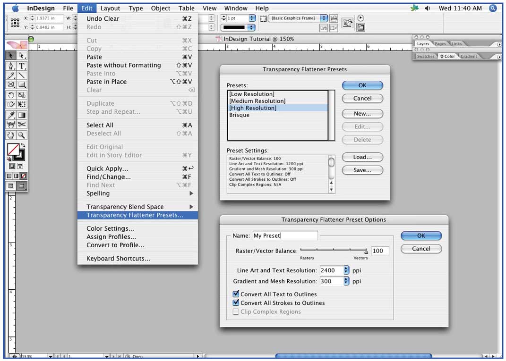Screen dimensions: 506x361
Task: Activate the Hand tool
Action: coord(11,134)
